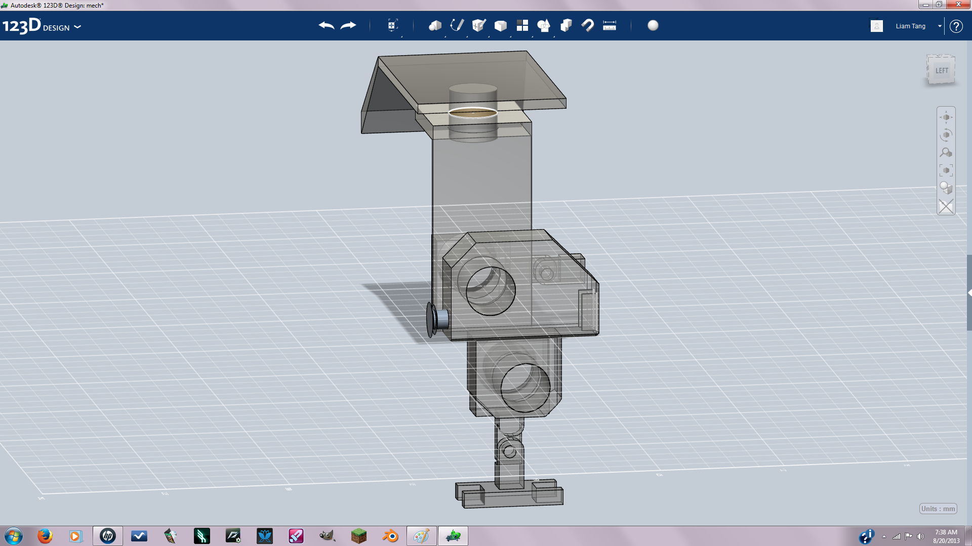The height and width of the screenshot is (546, 972).
Task: Click the user avatar icon
Action: [876, 26]
